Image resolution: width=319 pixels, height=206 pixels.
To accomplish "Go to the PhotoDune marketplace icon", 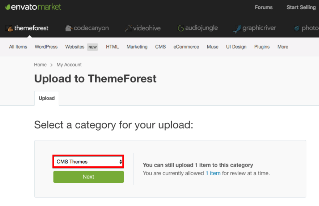I will (297, 28).
